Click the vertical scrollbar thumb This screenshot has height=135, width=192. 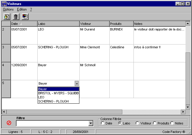pyautogui.click(x=188, y=79)
